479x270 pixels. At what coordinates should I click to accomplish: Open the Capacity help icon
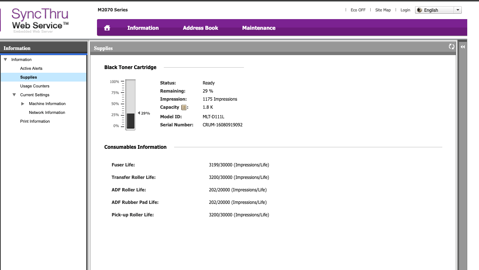[184, 107]
